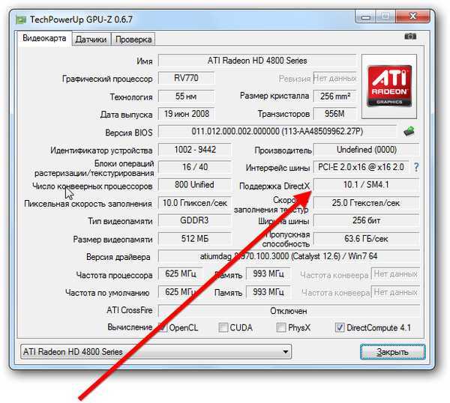Click the RV770 graphics processor field
450x403 pixels.
(186, 78)
